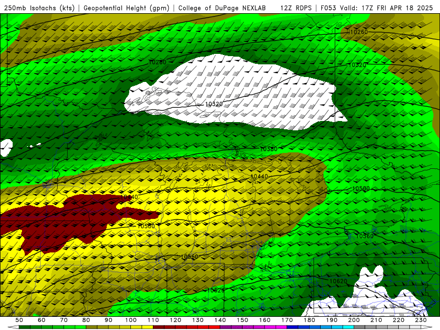Click the 80 value on the color scale
This screenshot has width=440, height=330.
coord(86,320)
